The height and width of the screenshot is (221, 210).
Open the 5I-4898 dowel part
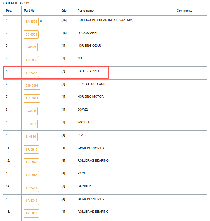click(x=31, y=111)
